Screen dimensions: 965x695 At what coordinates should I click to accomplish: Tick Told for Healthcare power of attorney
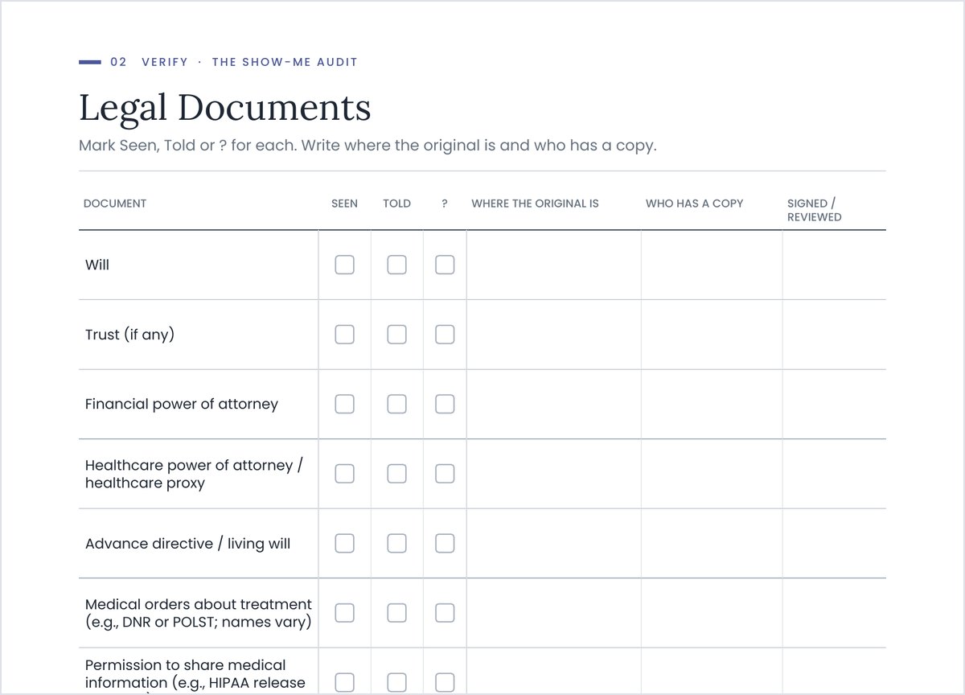pos(396,474)
